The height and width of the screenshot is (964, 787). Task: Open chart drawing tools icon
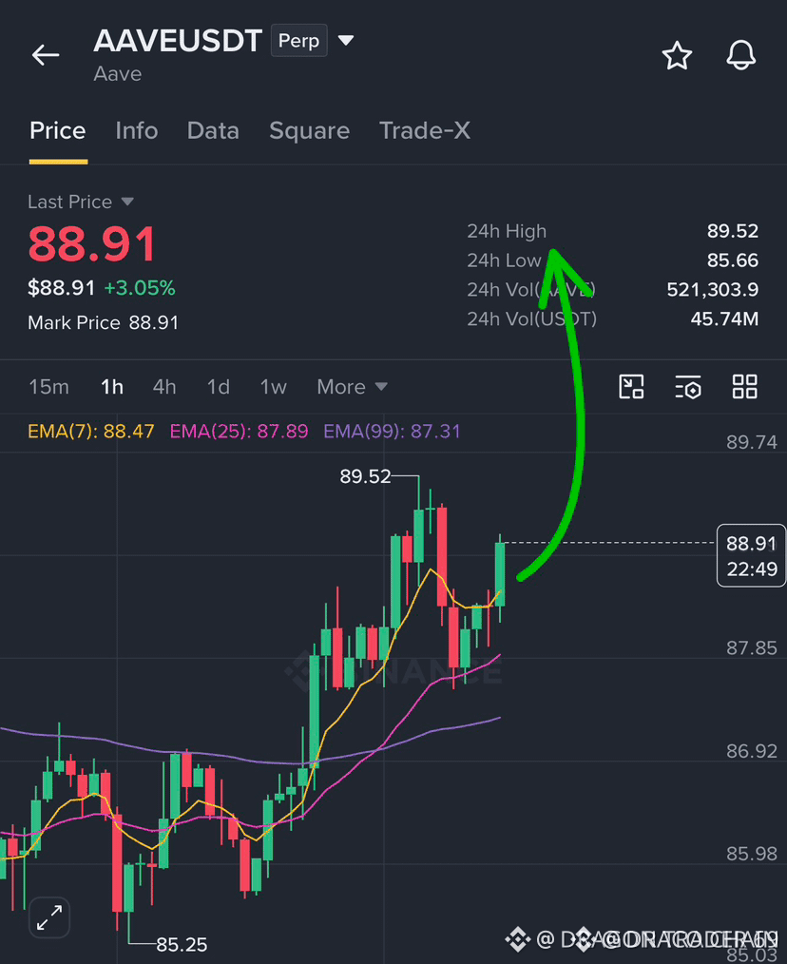631,387
